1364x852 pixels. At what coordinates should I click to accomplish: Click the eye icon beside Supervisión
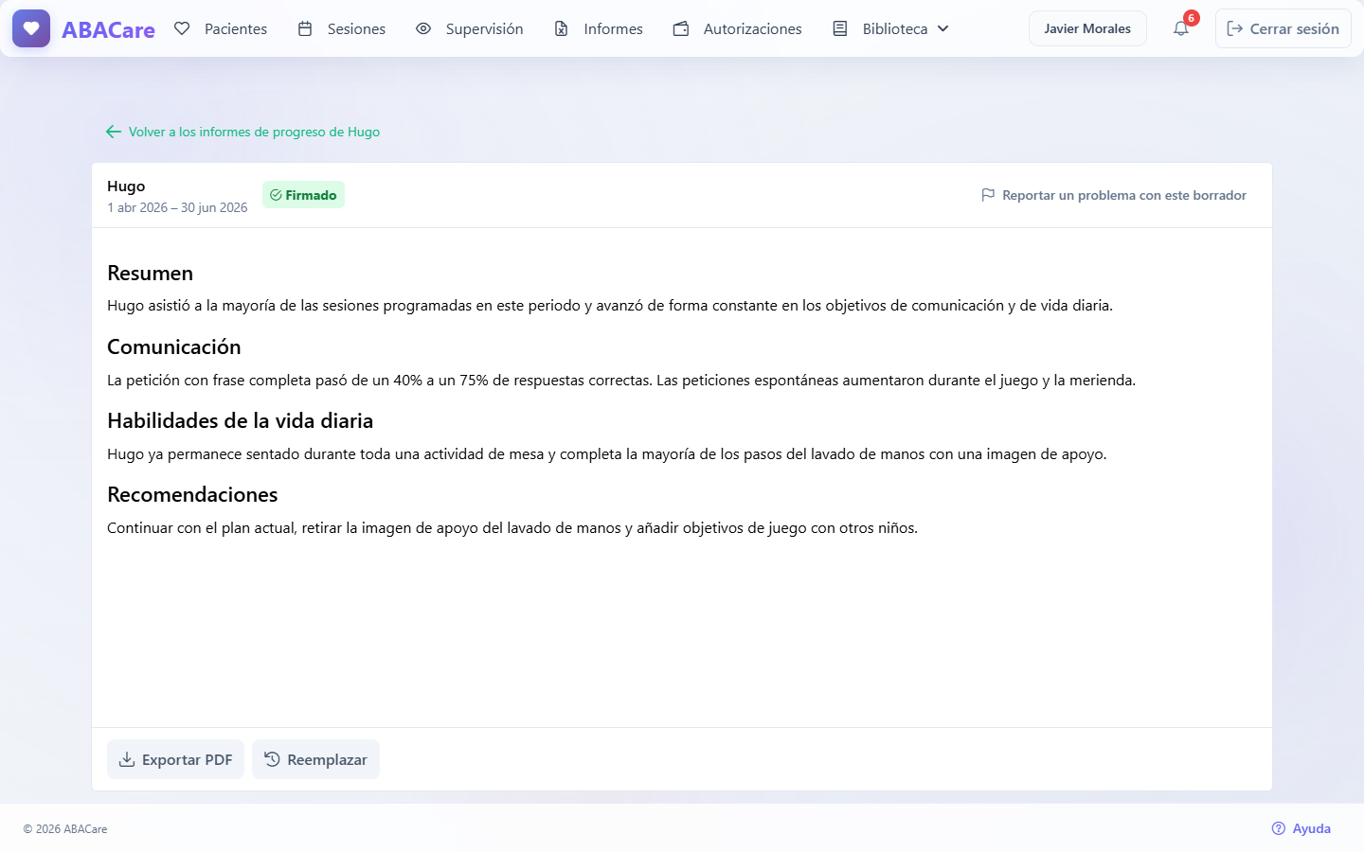coord(423,28)
